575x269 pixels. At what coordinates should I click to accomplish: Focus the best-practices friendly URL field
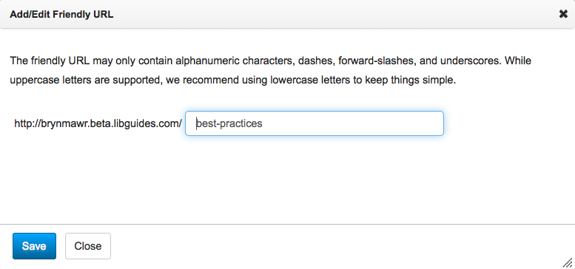[315, 123]
